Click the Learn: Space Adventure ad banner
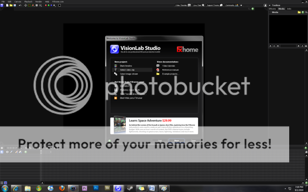The height and width of the screenshot is (192, 308). (x=154, y=126)
